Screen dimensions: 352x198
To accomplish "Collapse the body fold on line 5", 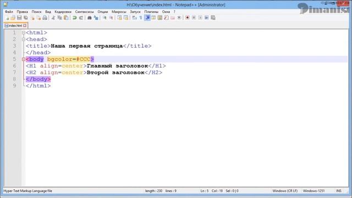I will point(24,59).
